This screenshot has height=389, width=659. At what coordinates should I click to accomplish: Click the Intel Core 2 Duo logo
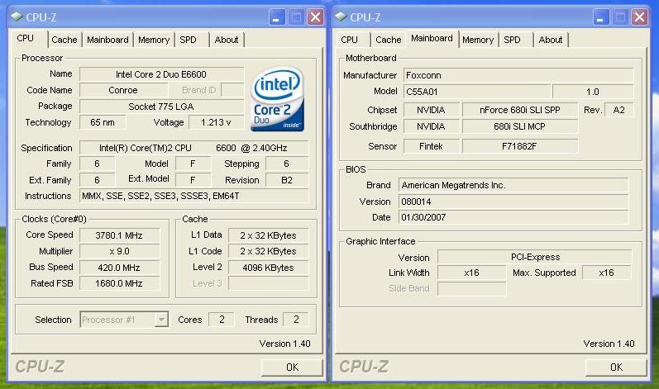tap(277, 99)
